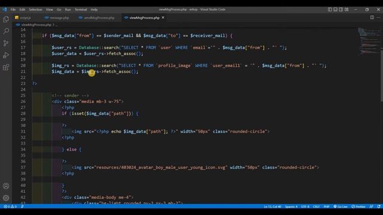
Task: Open the Edit menu
Action: click(x=22, y=10)
